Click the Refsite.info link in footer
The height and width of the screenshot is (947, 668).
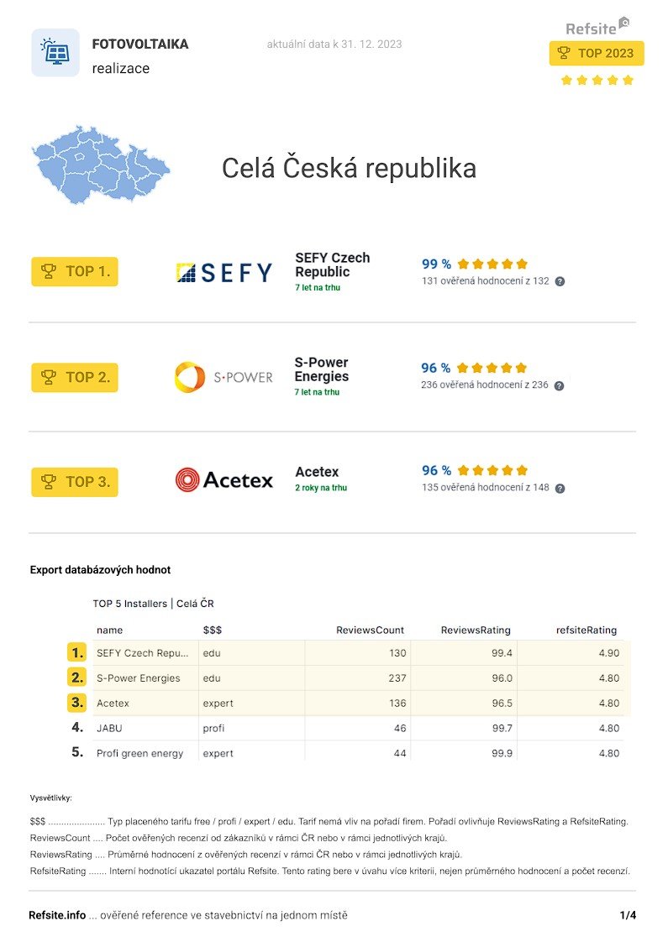coord(57,915)
